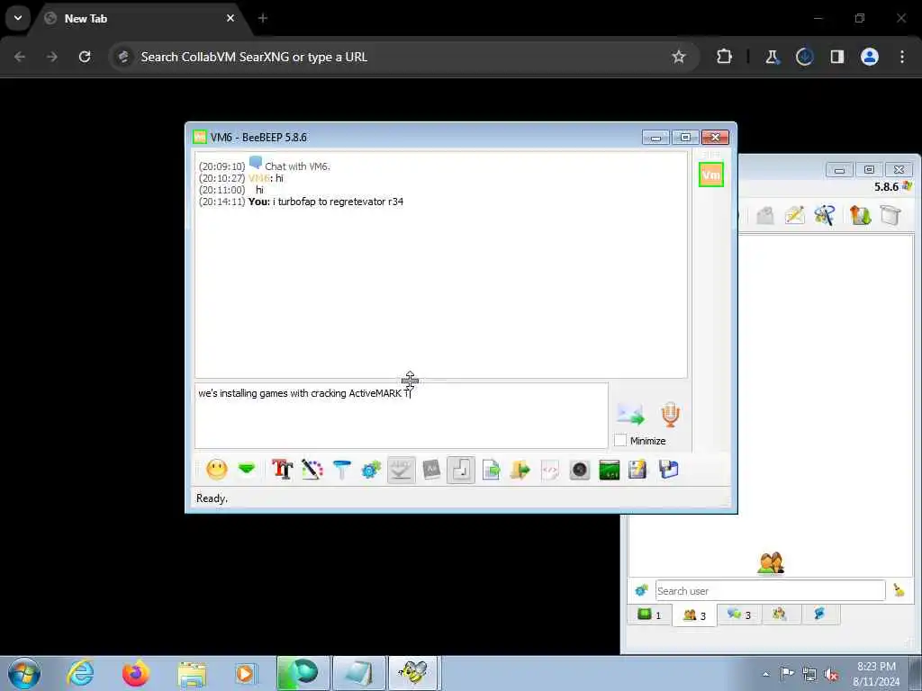The height and width of the screenshot is (691, 922).
Task: Open the Windows Start menu
Action: click(24, 673)
